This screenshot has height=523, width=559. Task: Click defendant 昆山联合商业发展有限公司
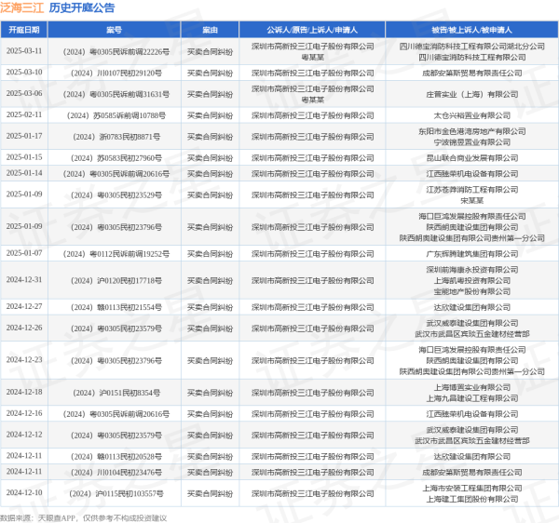point(471,158)
